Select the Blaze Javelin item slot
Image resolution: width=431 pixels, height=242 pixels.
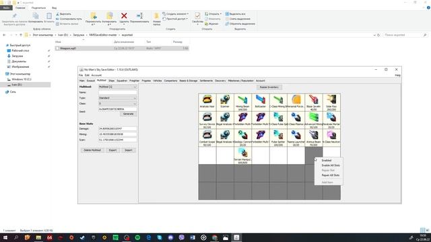pos(313,102)
